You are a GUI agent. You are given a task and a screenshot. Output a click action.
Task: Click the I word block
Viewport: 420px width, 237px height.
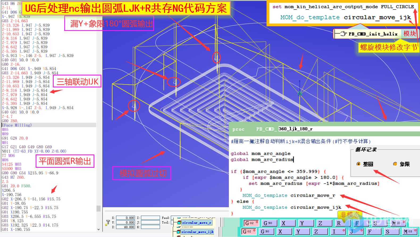tap(338, 231)
